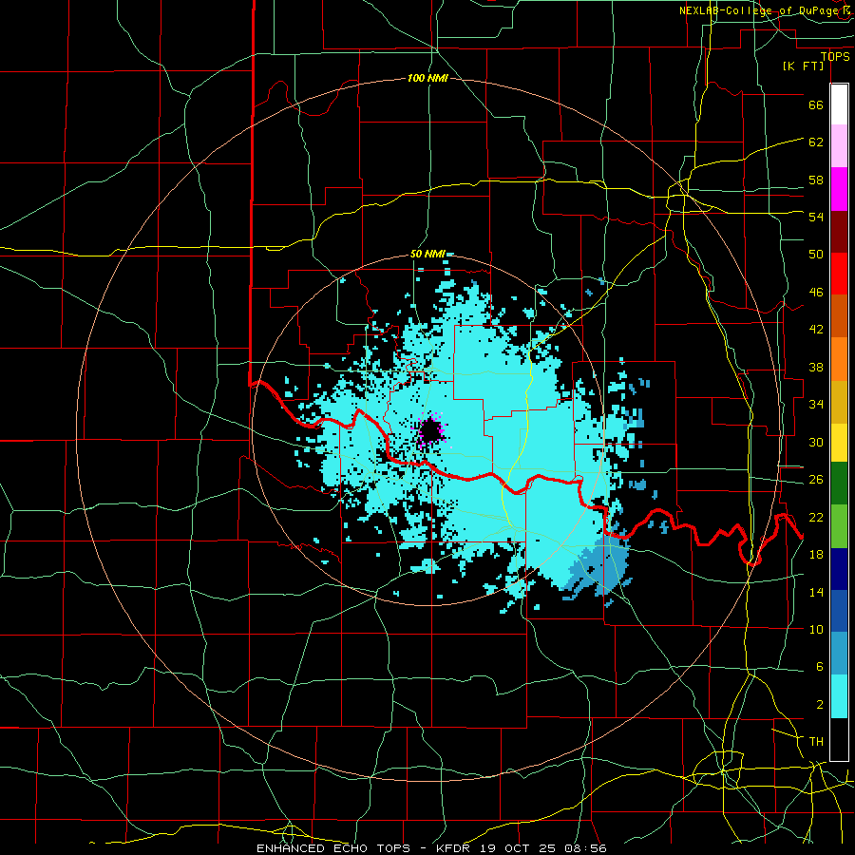Click the legend value 26

click(816, 480)
